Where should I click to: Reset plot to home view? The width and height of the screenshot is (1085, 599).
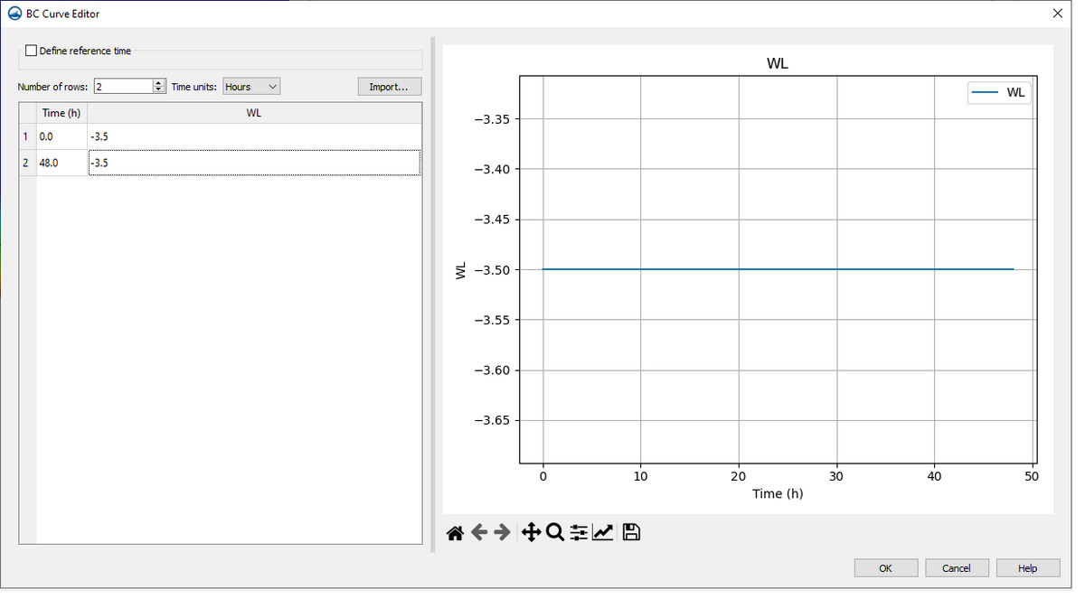pyautogui.click(x=455, y=532)
